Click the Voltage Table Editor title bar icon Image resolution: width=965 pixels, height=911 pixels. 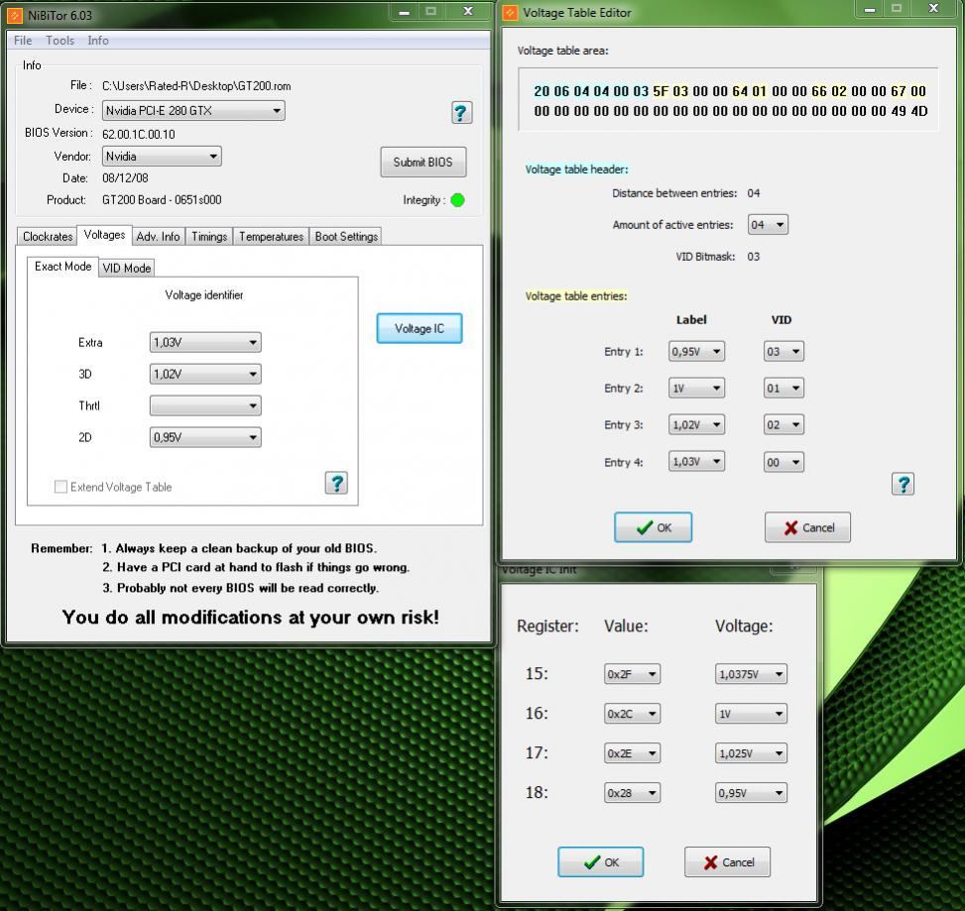(x=510, y=13)
